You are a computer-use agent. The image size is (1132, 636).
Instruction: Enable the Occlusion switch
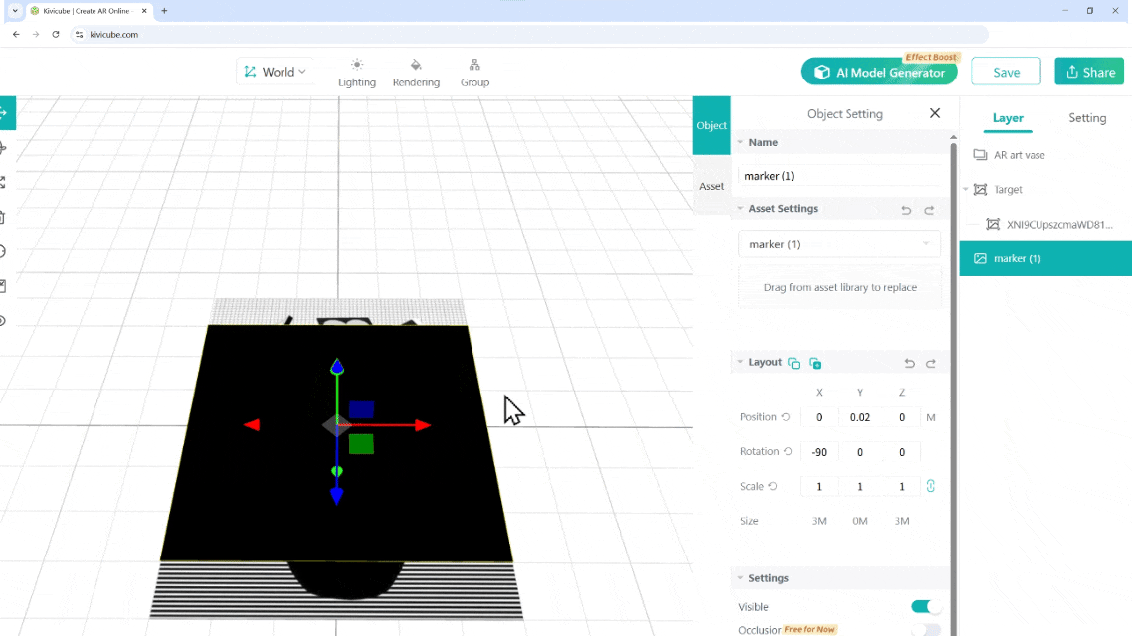point(925,630)
